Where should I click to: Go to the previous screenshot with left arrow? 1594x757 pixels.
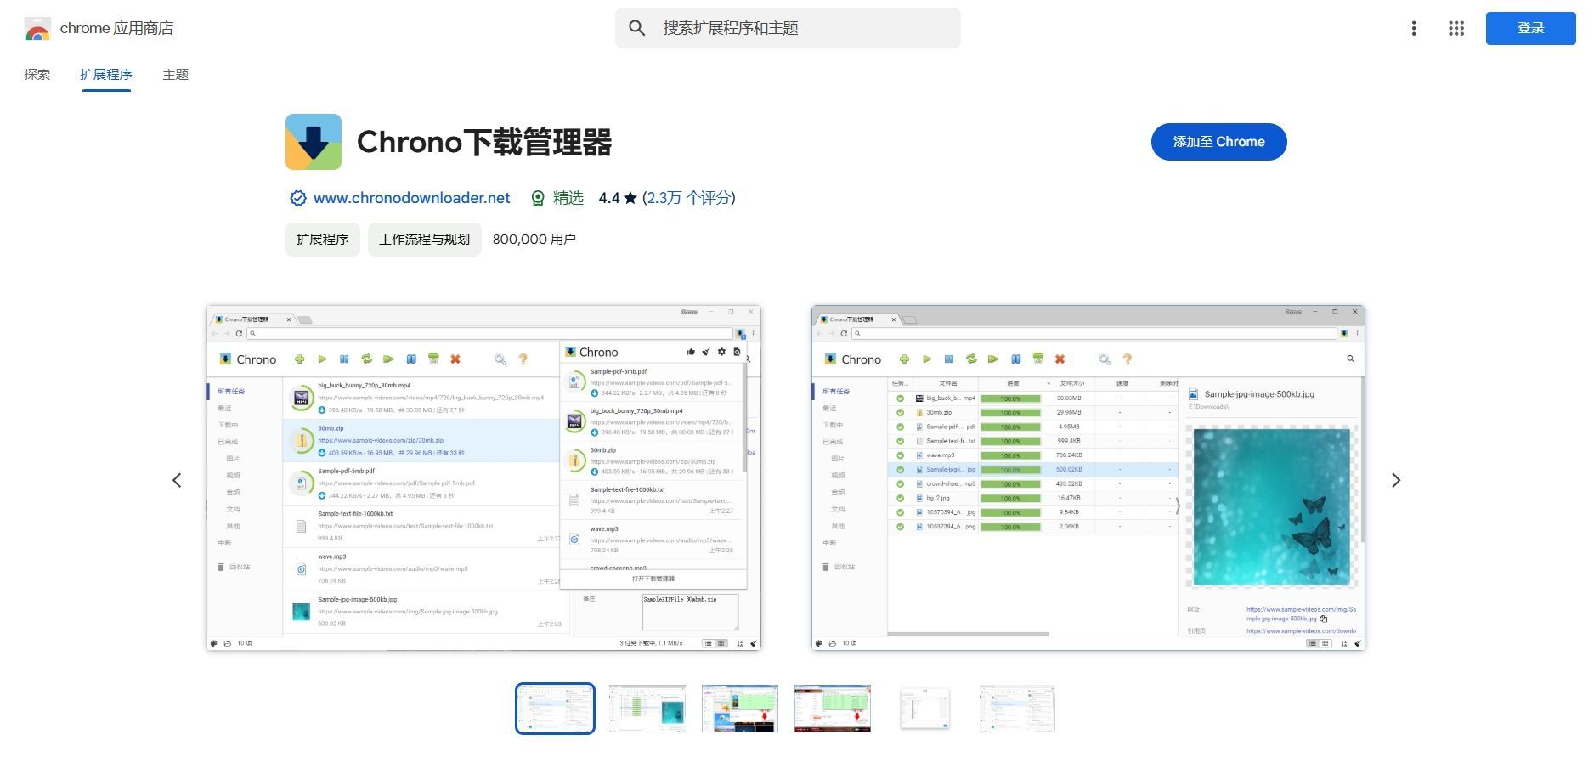coord(177,480)
